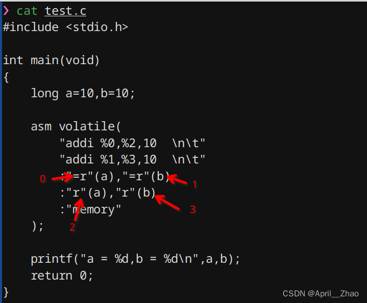Click the red arrow next to label 0
Screen dimensions: 367x303
pos(62,177)
